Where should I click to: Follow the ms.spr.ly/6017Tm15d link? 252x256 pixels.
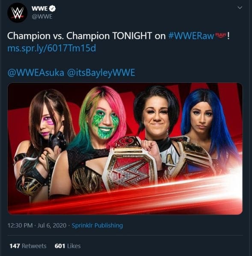[x=52, y=48]
